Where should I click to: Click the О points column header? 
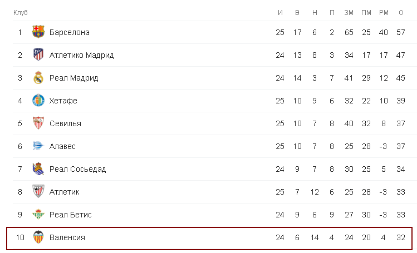click(x=401, y=12)
